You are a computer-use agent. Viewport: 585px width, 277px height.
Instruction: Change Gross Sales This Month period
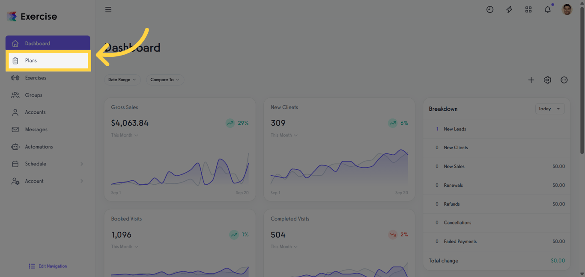pos(125,135)
